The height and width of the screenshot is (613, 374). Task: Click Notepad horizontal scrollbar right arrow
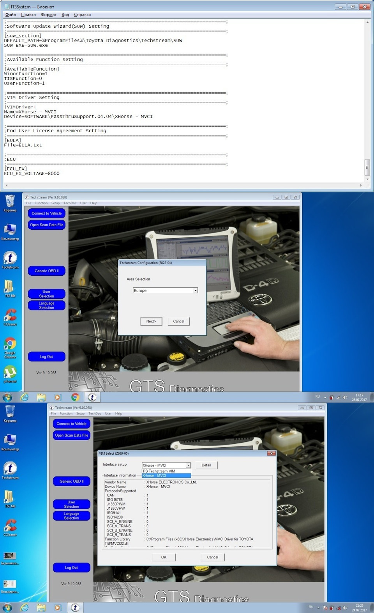pyautogui.click(x=361, y=186)
